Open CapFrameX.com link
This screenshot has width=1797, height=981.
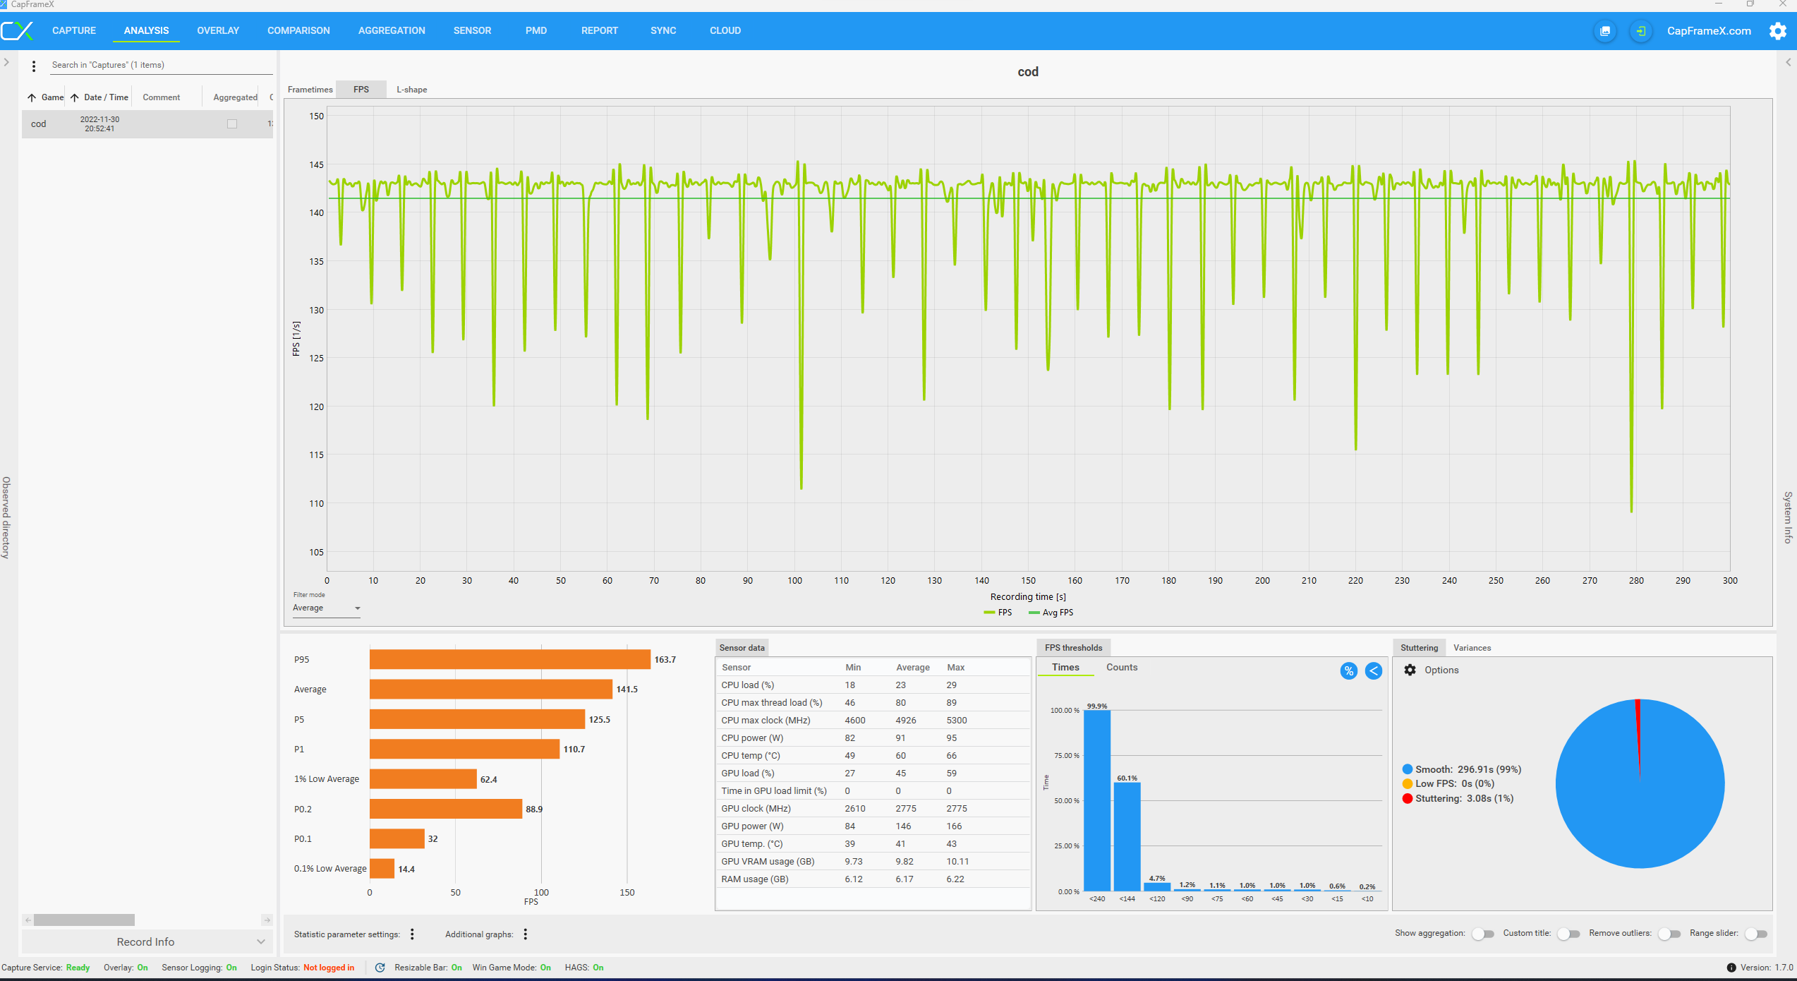[1709, 31]
